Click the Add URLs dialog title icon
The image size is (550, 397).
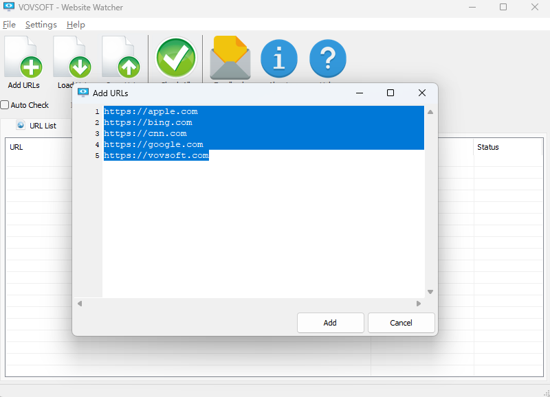click(x=83, y=93)
